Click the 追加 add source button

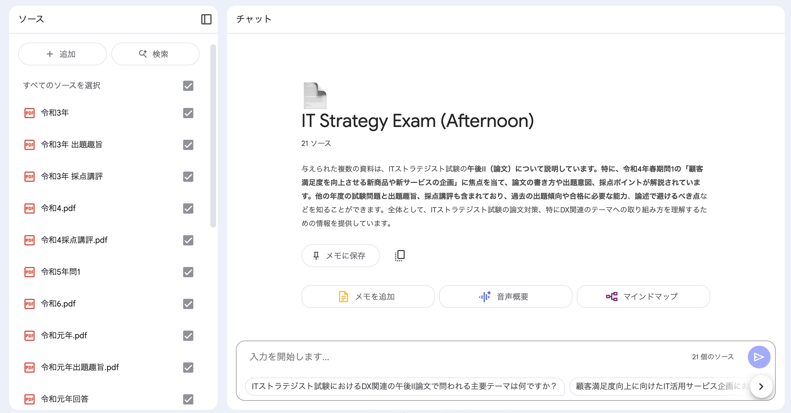pos(62,54)
